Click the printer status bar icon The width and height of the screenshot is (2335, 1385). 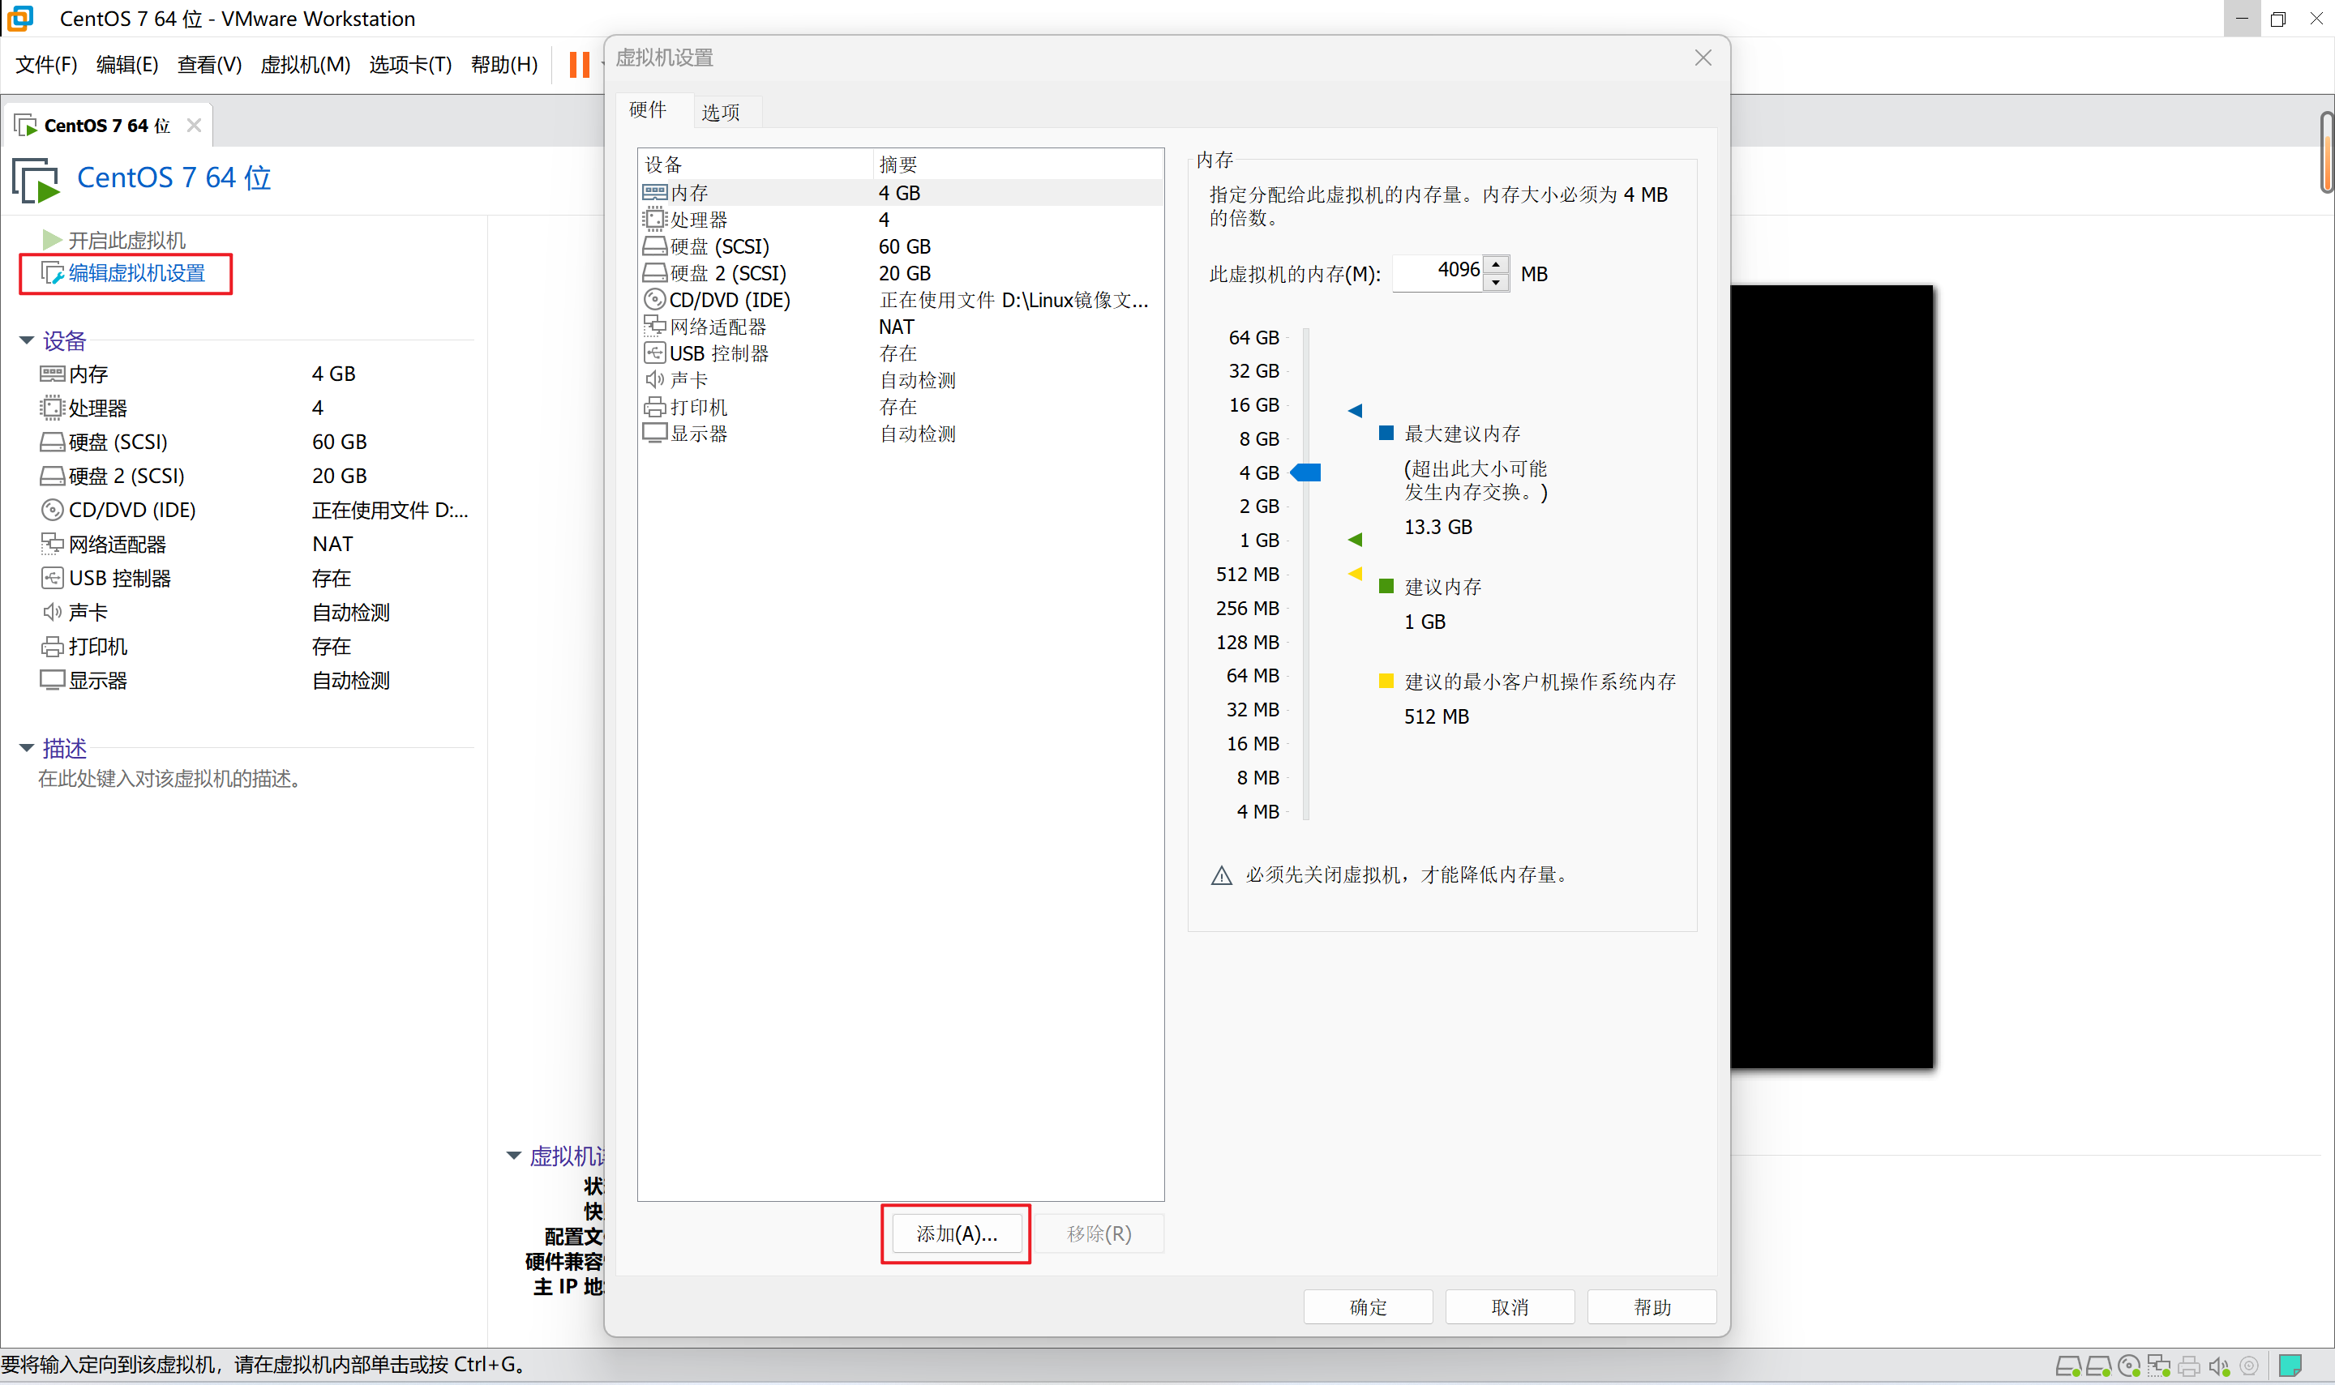click(2189, 1366)
